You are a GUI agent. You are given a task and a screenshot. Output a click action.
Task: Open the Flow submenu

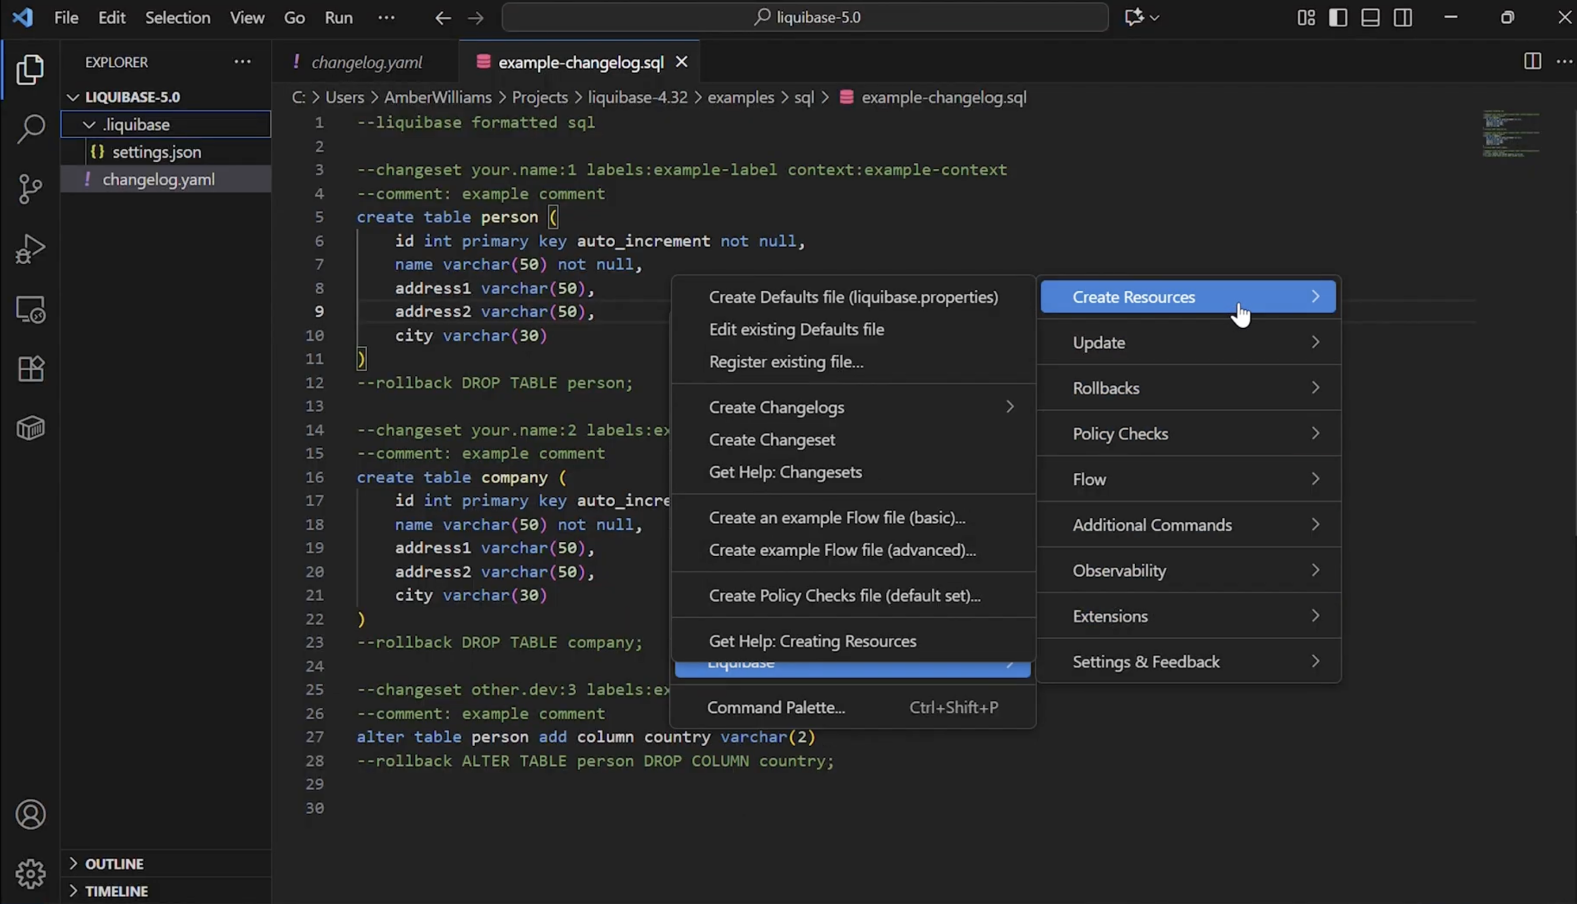point(1188,479)
